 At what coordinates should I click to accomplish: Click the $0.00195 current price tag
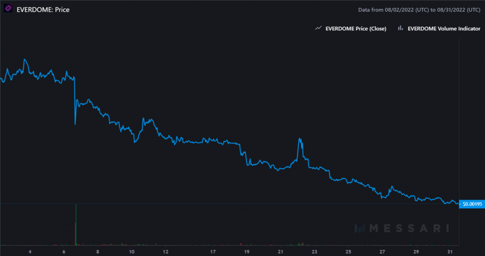[472, 204]
